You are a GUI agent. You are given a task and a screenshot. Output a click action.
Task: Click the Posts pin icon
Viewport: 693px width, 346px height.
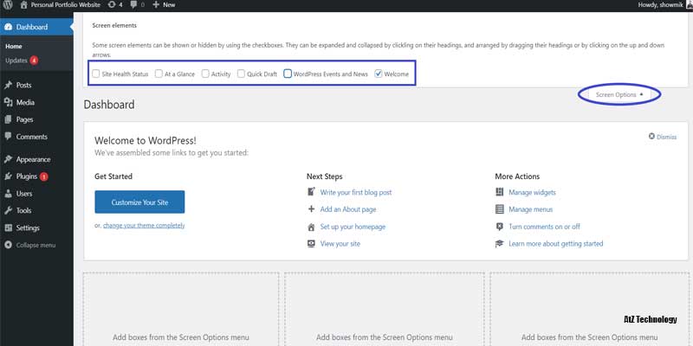pos(8,85)
